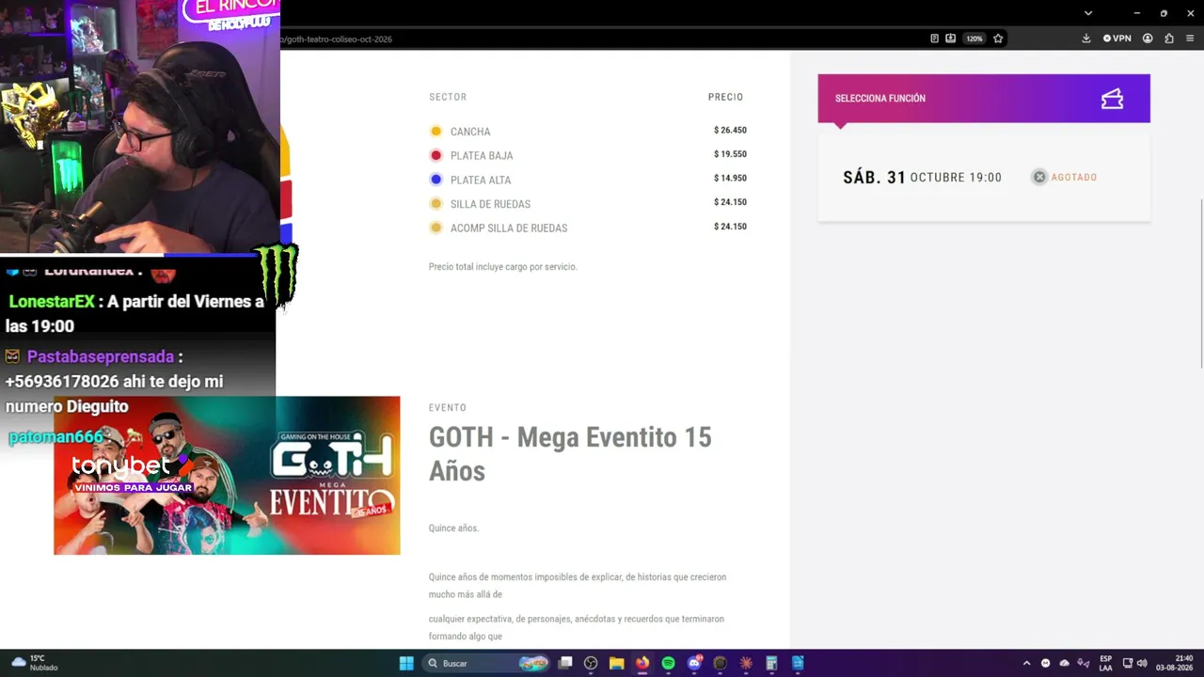The image size is (1204, 677).
Task: Click the URL text in address bar
Action: (x=336, y=39)
